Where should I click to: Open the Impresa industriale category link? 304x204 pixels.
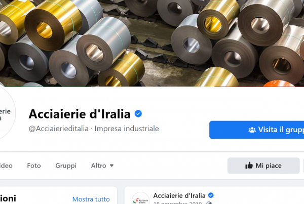point(127,129)
